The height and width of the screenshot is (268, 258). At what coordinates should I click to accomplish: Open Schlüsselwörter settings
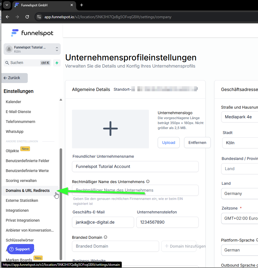tap(20, 240)
